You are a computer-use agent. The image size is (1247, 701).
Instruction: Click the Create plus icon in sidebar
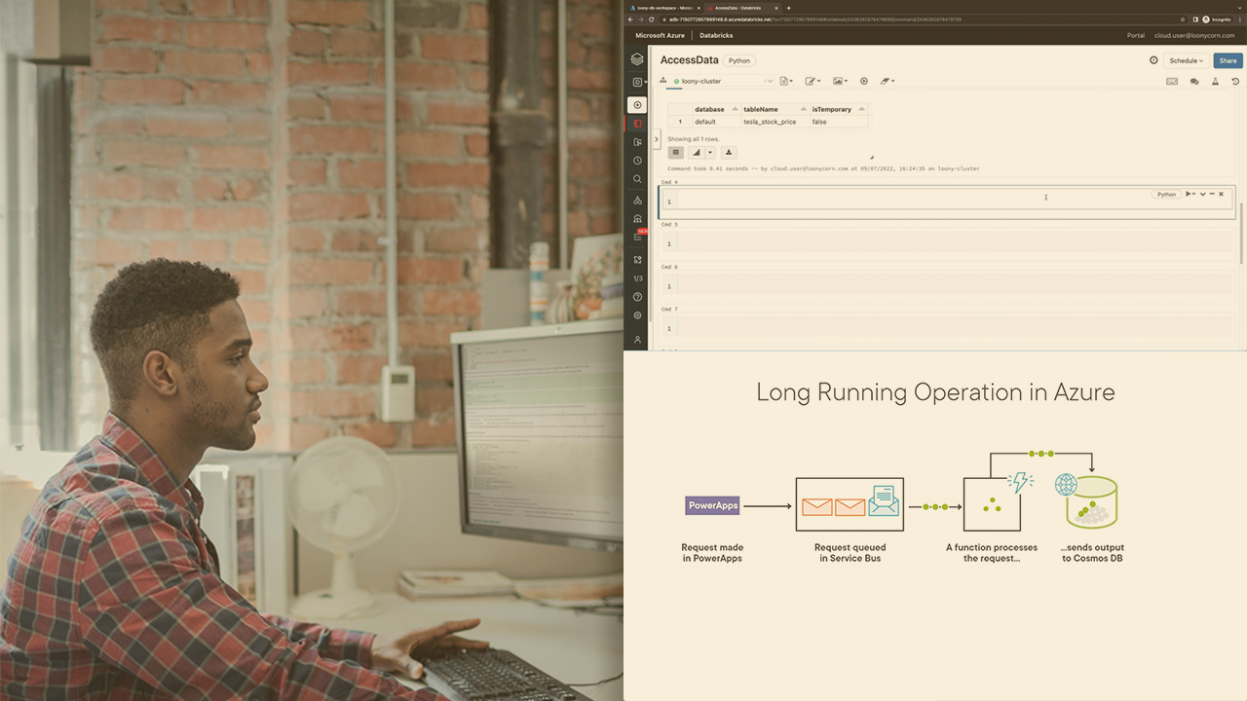tap(637, 105)
